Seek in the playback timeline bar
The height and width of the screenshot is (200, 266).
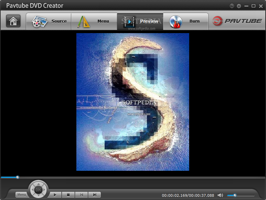click(x=133, y=177)
